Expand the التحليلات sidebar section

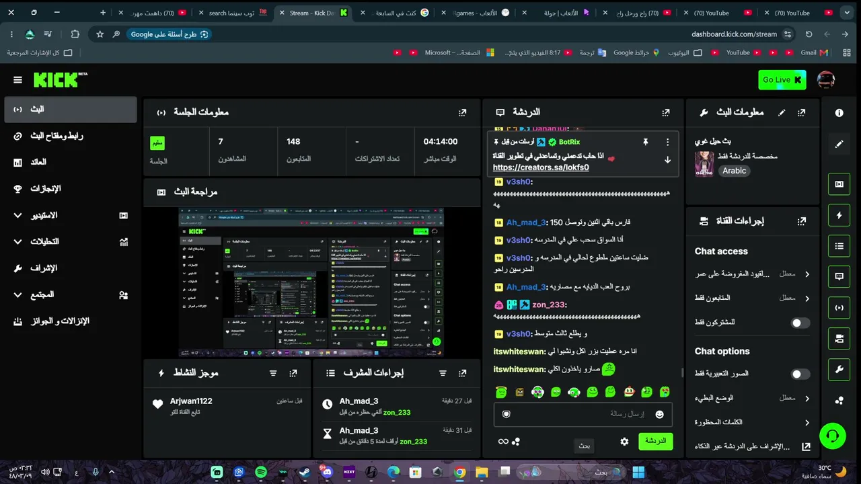pos(71,241)
